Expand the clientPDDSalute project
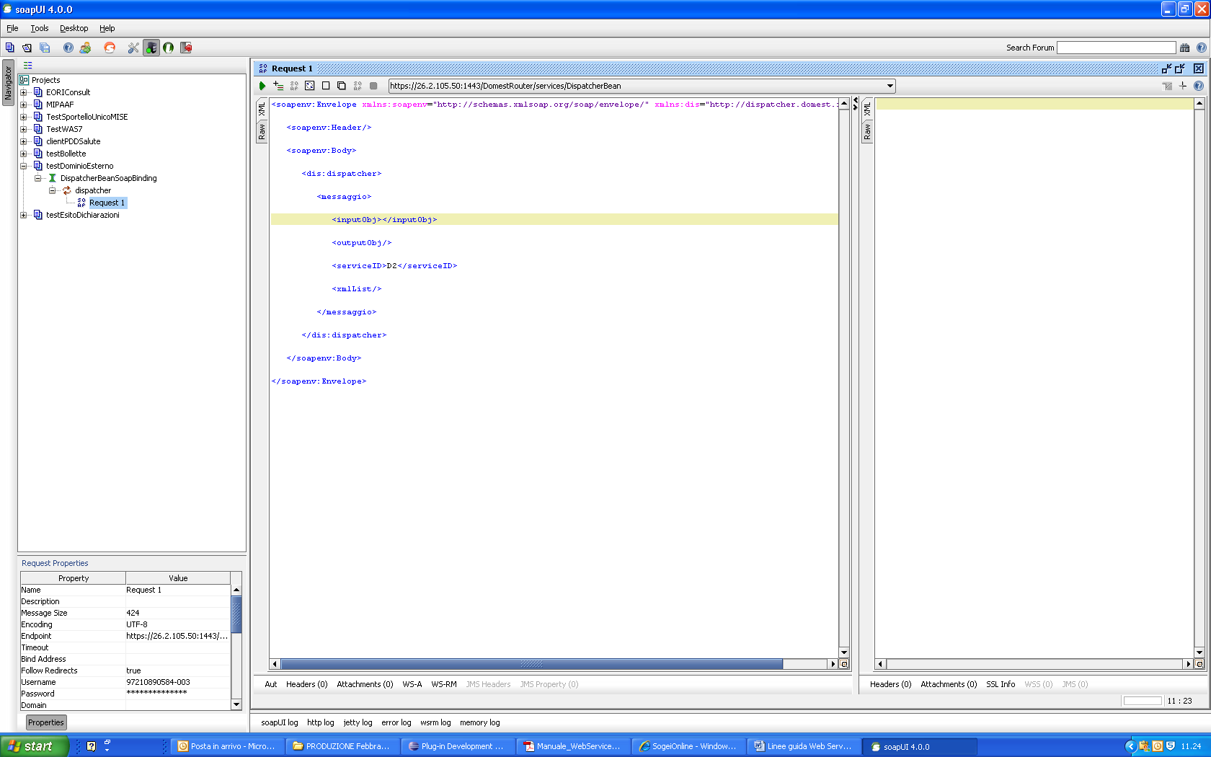Viewport: 1211px width, 757px height. click(24, 141)
